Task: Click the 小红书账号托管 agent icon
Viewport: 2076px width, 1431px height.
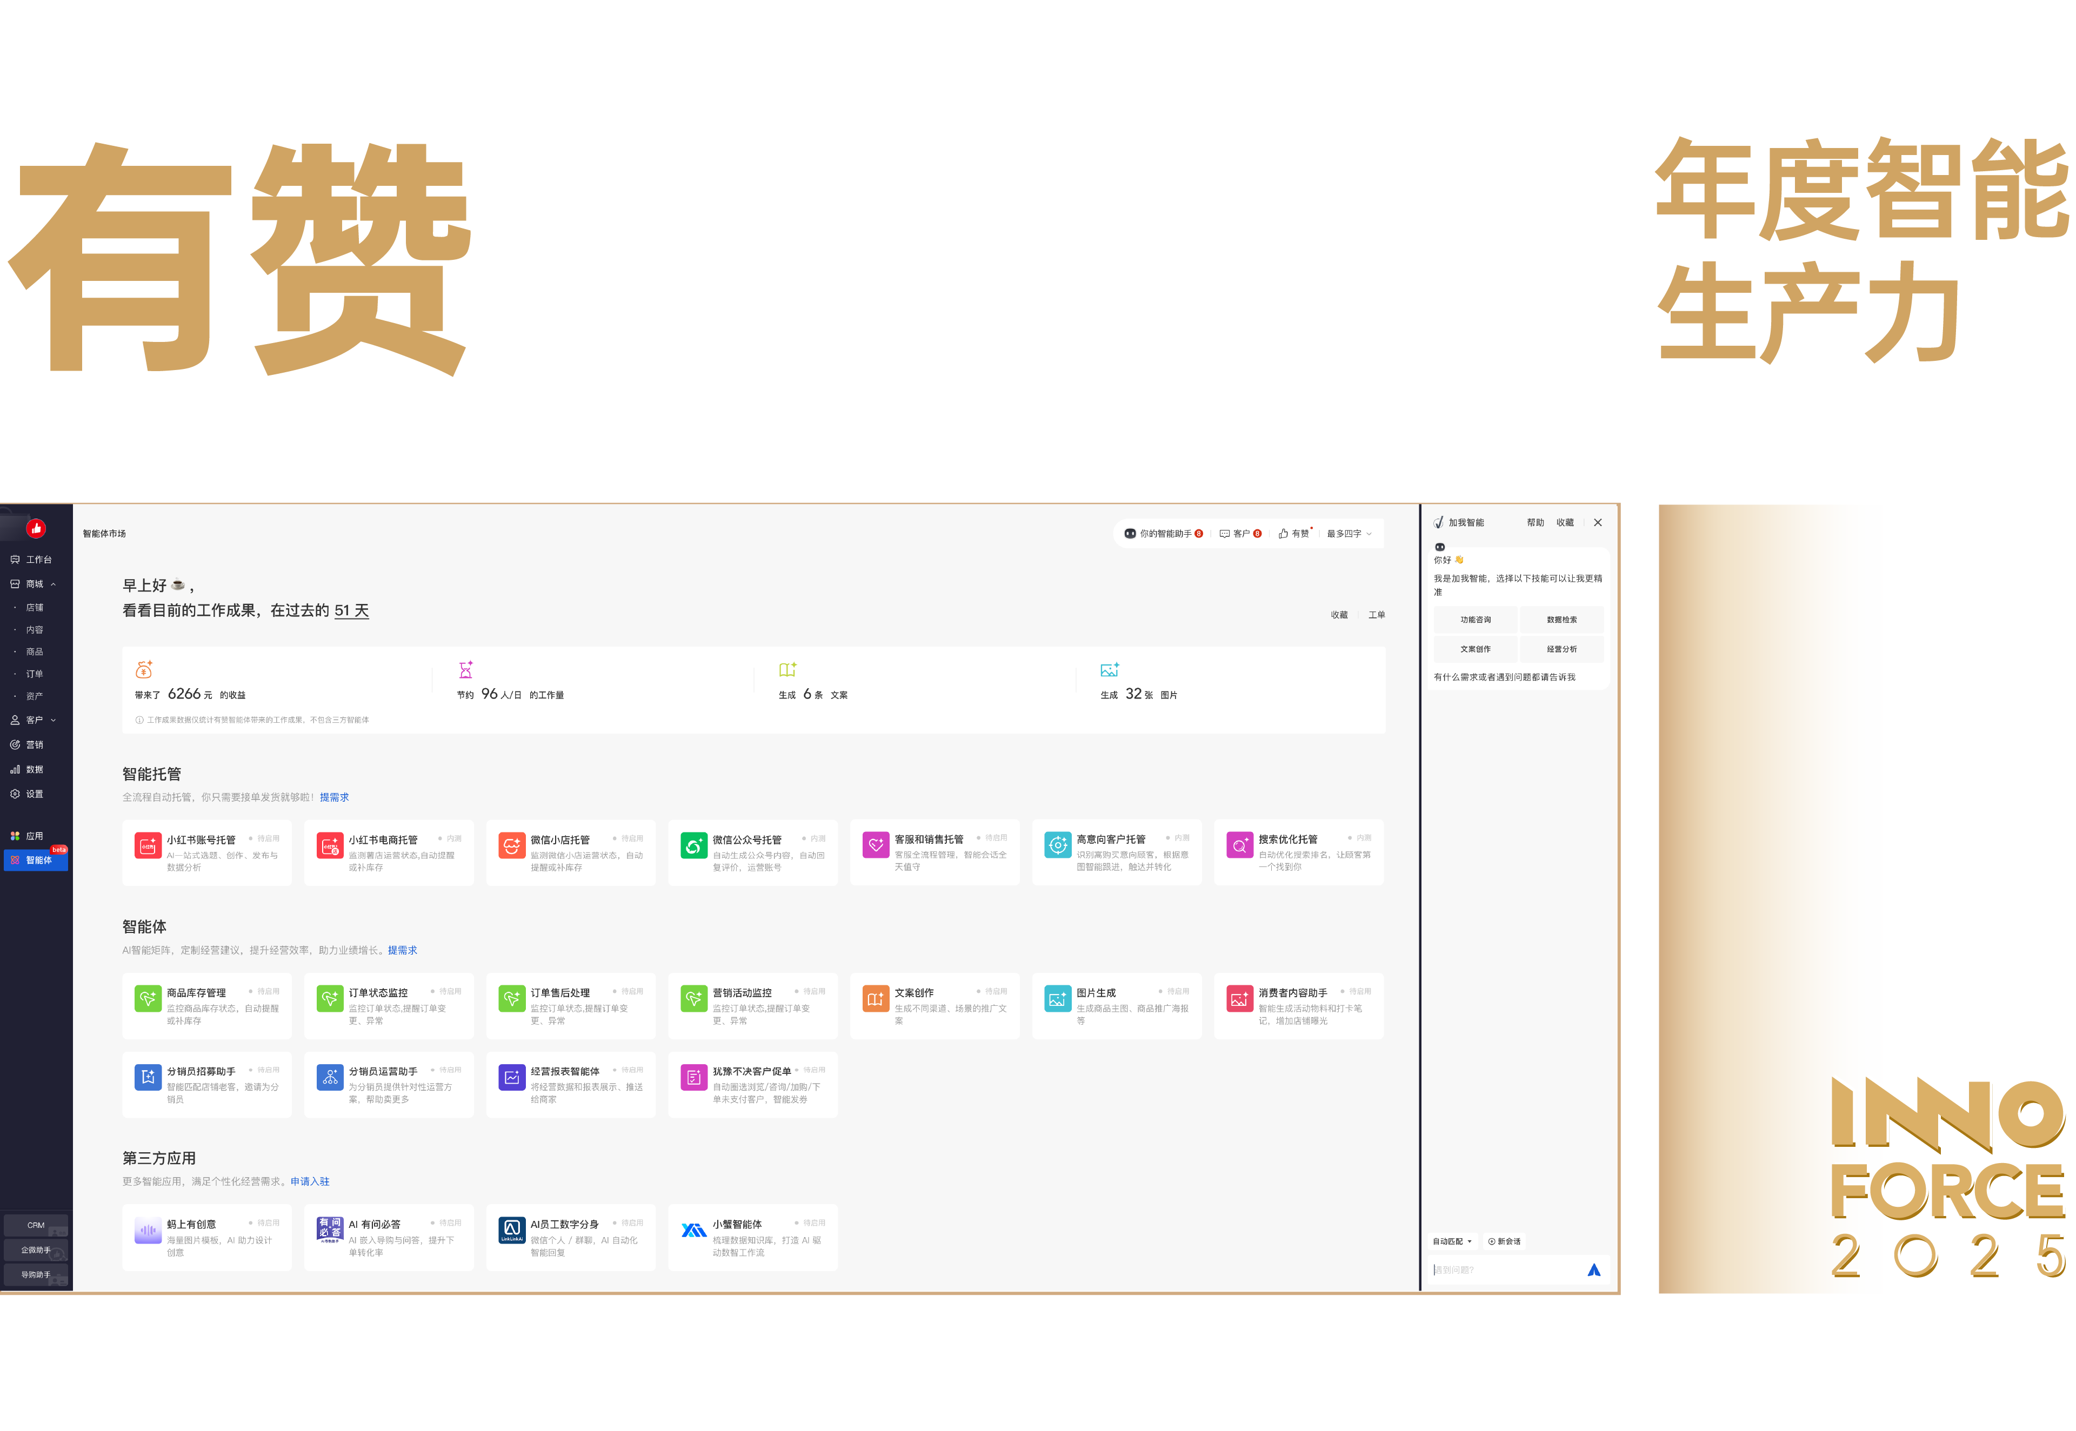Action: 147,845
